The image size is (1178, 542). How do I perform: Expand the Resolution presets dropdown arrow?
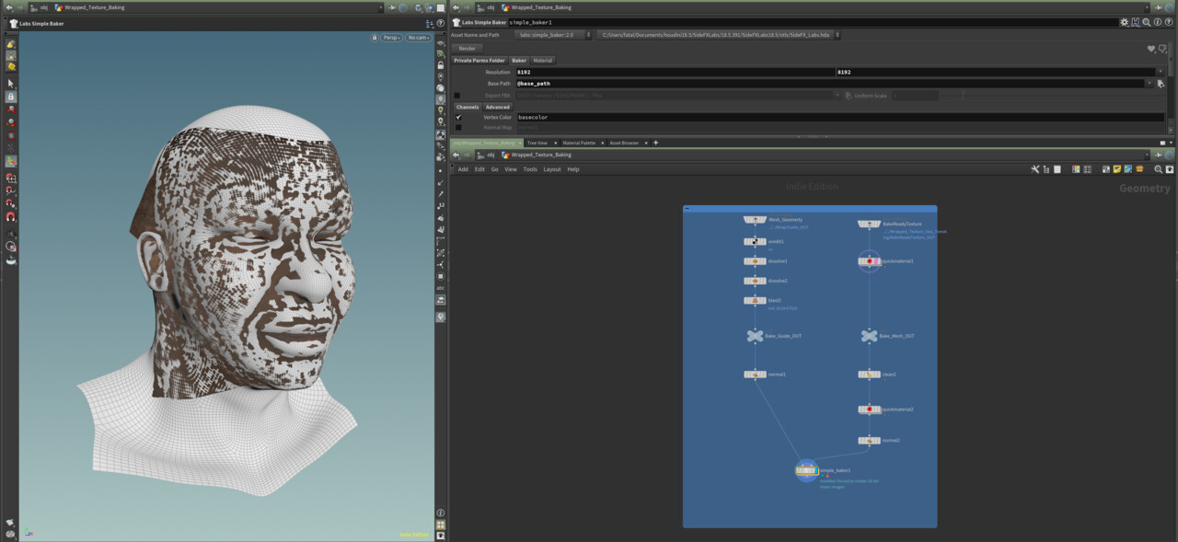coord(1160,72)
